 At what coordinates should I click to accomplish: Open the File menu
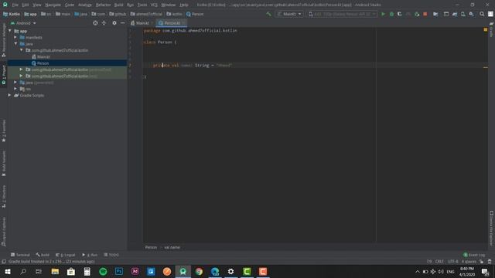(15, 5)
